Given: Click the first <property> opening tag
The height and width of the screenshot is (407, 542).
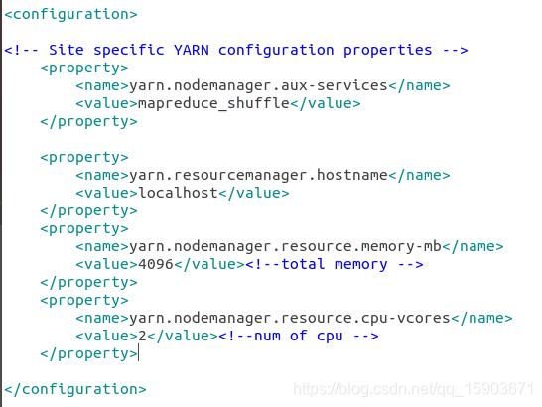Looking at the screenshot, I should point(84,68).
